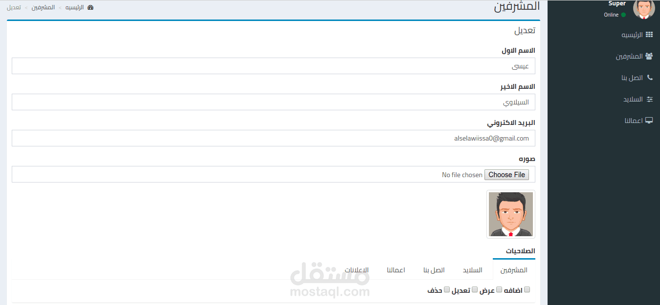The height and width of the screenshot is (305, 660).
Task: Click the تعديل box title
Action: [525, 30]
